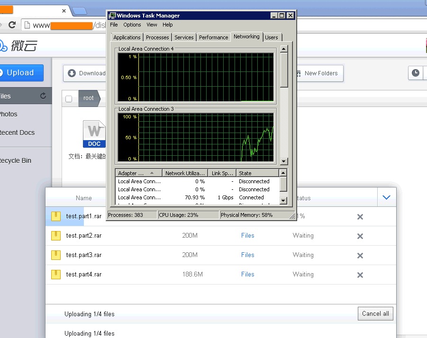This screenshot has height=338, width=427.
Task: Click the 188.6M file size
Action: pyautogui.click(x=192, y=275)
